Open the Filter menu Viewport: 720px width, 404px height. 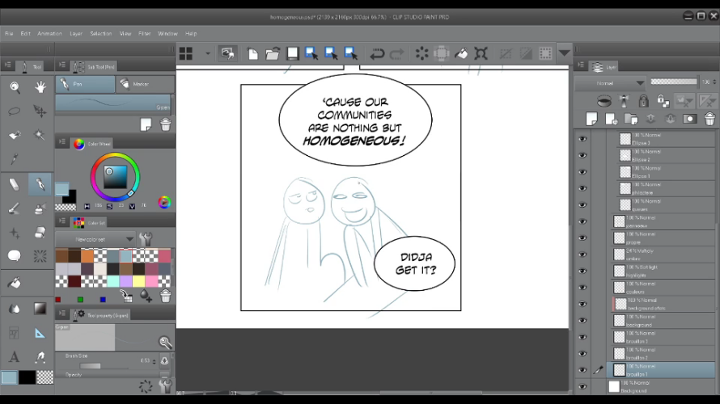click(x=144, y=33)
